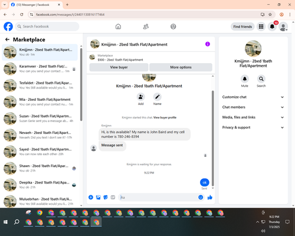295x236 pixels.
Task: Mute this conversation via bell icon
Action: point(245,79)
